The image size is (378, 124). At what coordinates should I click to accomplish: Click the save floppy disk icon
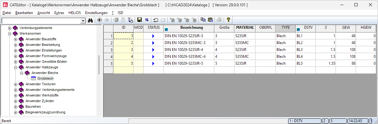pyautogui.click(x=140, y=20)
